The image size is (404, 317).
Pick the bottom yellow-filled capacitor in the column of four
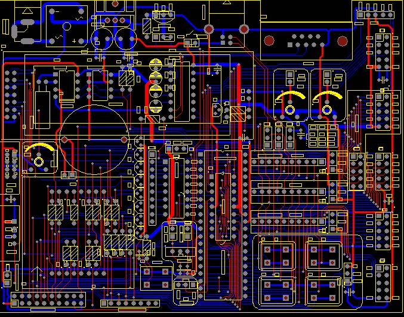156,106
